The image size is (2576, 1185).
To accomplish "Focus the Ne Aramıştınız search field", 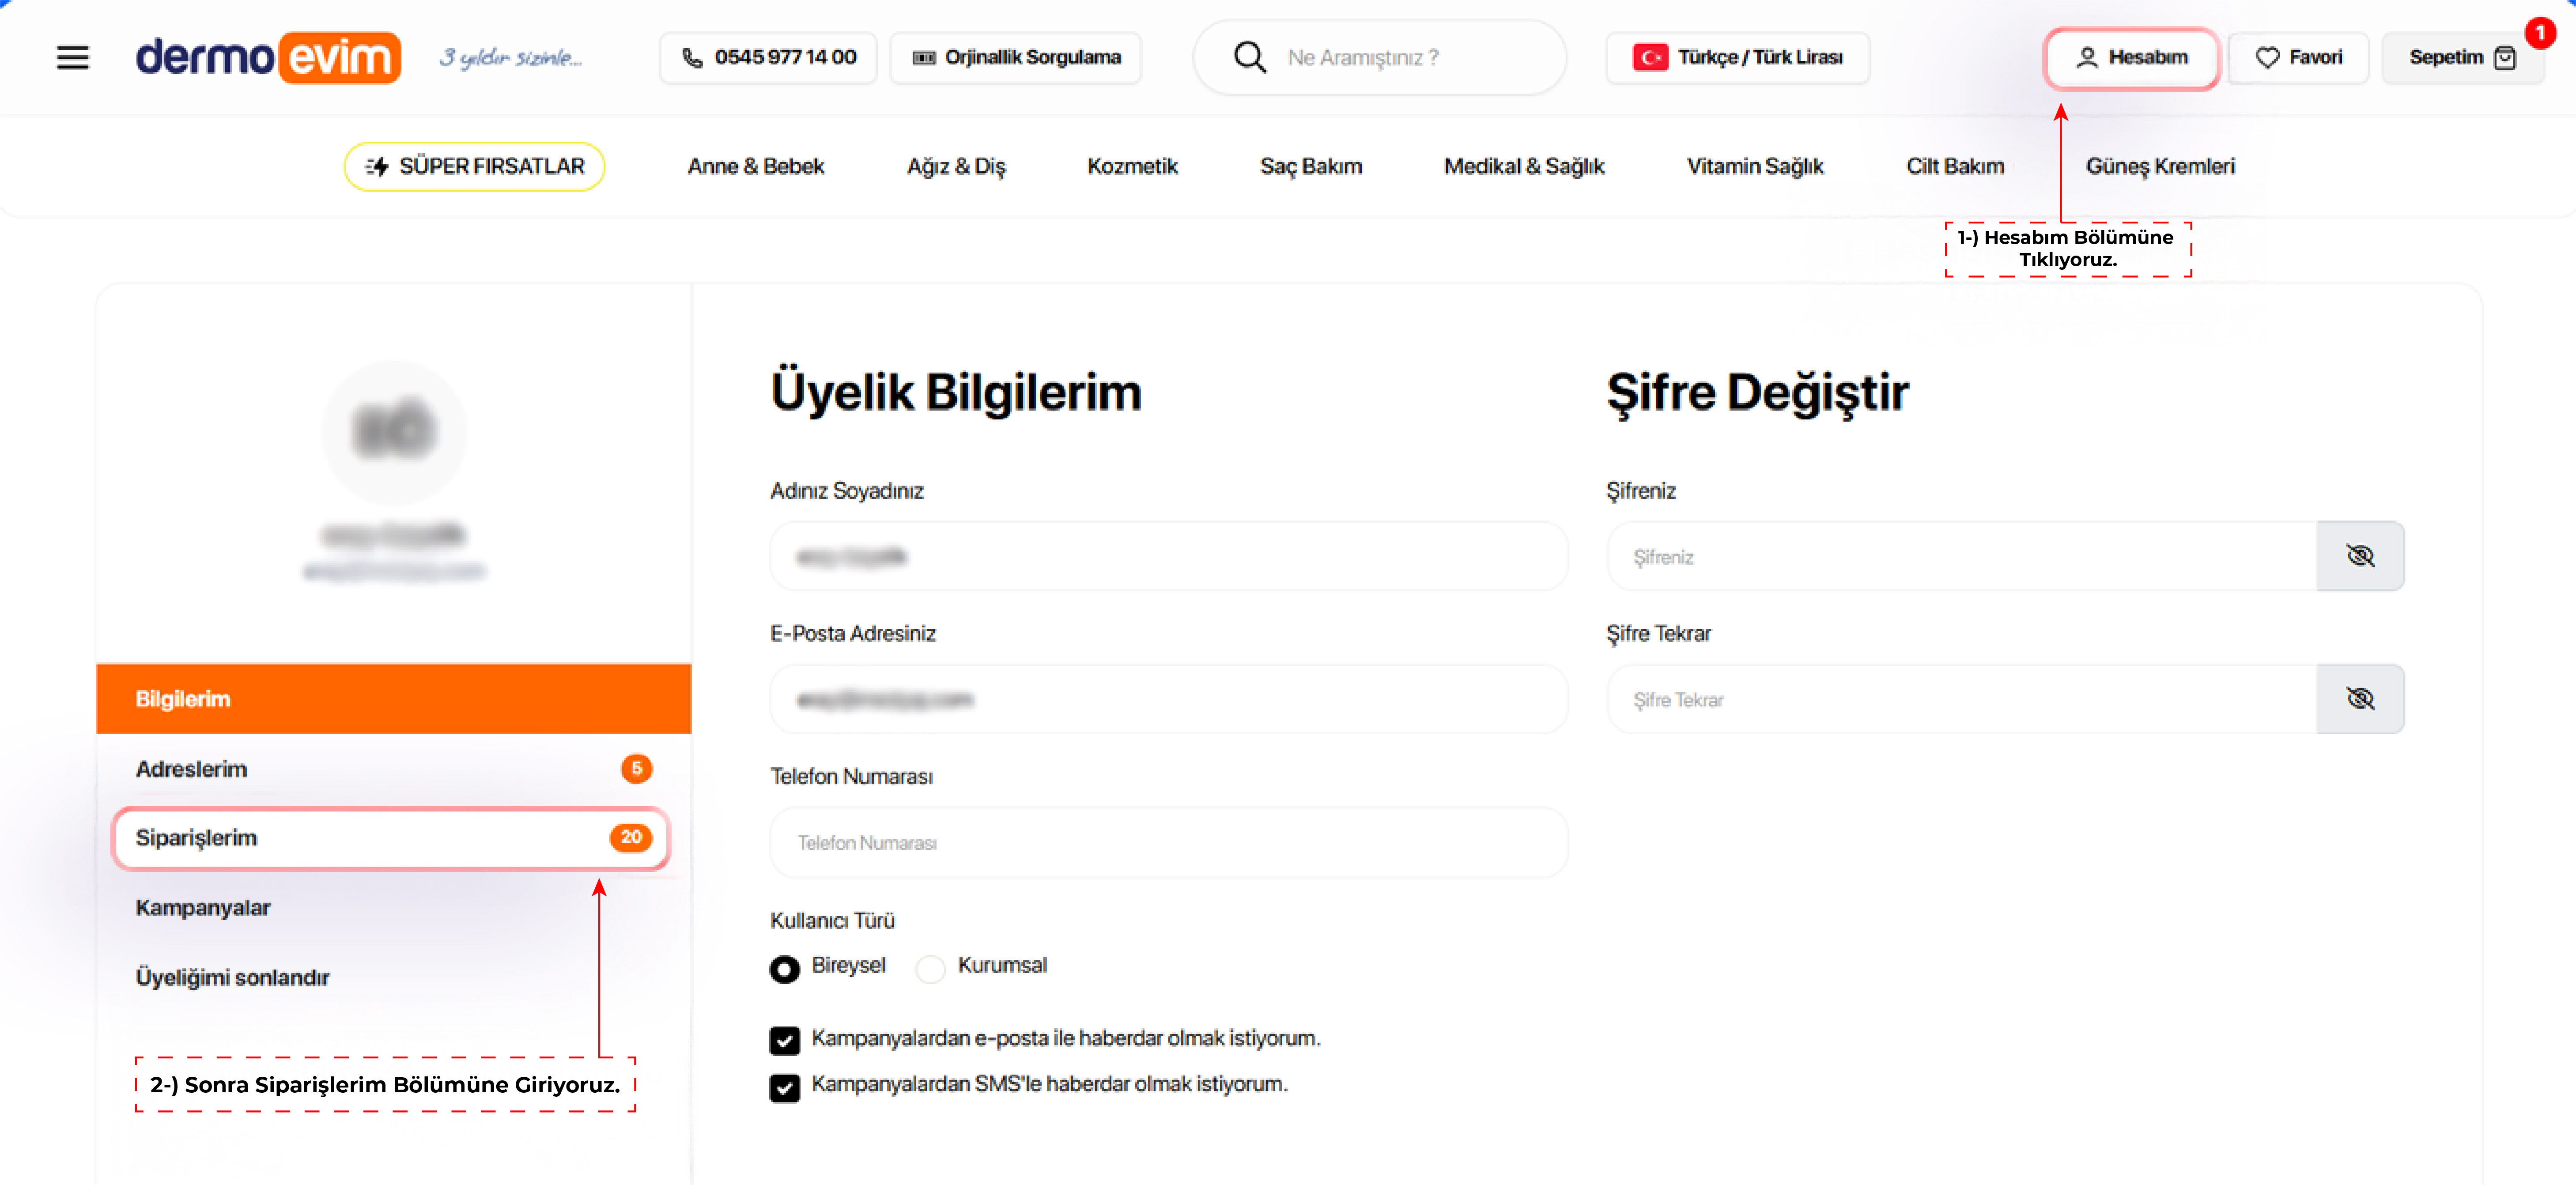I will click(x=1380, y=58).
